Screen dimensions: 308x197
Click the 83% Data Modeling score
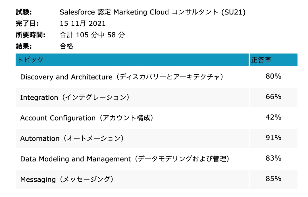pyautogui.click(x=273, y=158)
